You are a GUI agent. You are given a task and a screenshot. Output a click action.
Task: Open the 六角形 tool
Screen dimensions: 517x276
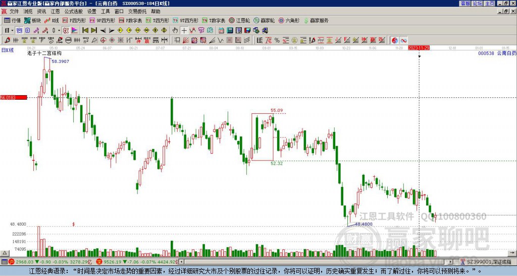pyautogui.click(x=289, y=20)
